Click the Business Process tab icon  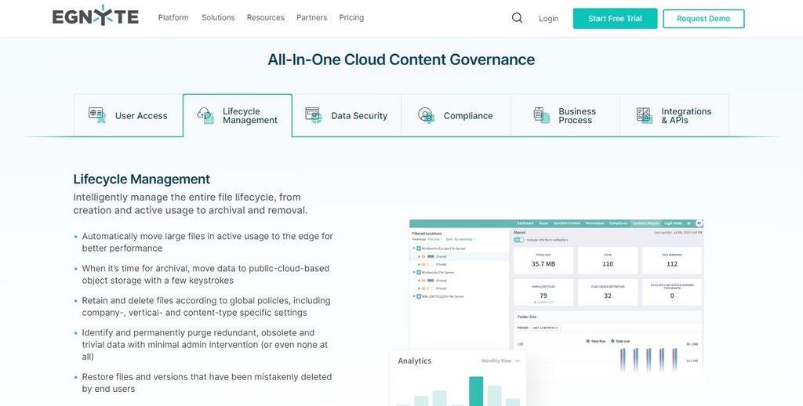[541, 115]
